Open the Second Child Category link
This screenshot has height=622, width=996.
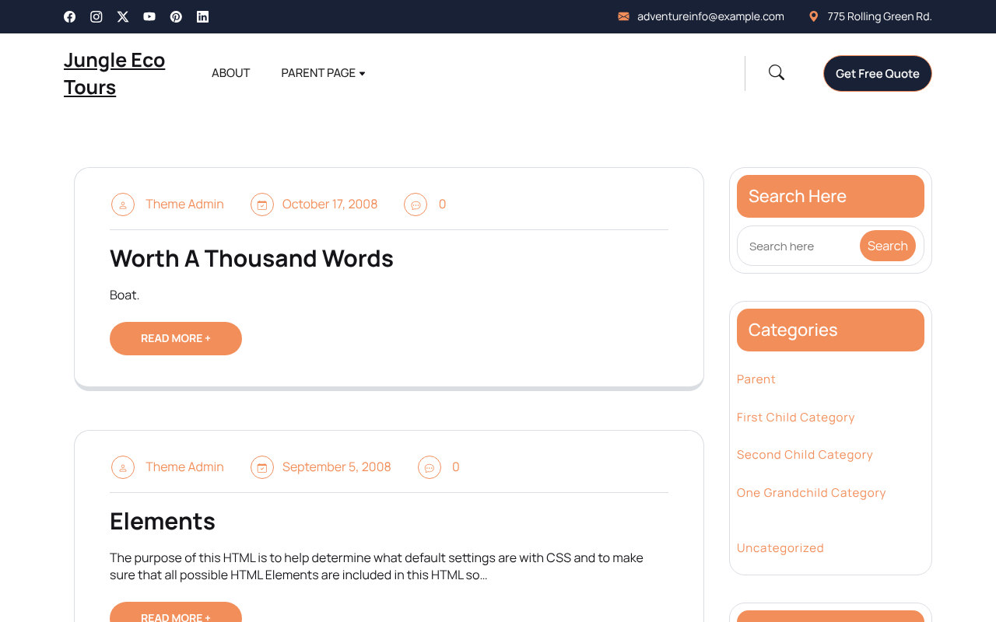click(x=805, y=454)
